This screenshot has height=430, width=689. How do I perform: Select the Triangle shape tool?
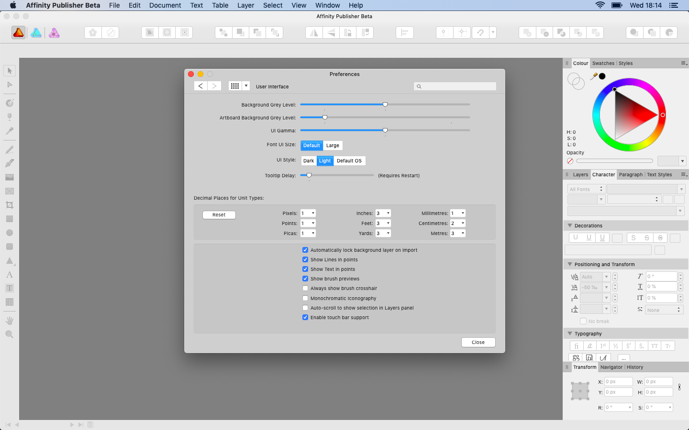pos(10,261)
